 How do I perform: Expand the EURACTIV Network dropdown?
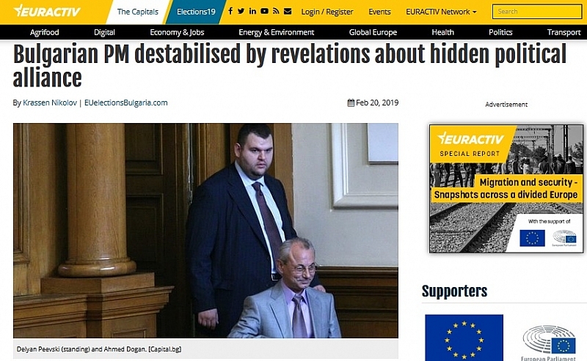[441, 12]
